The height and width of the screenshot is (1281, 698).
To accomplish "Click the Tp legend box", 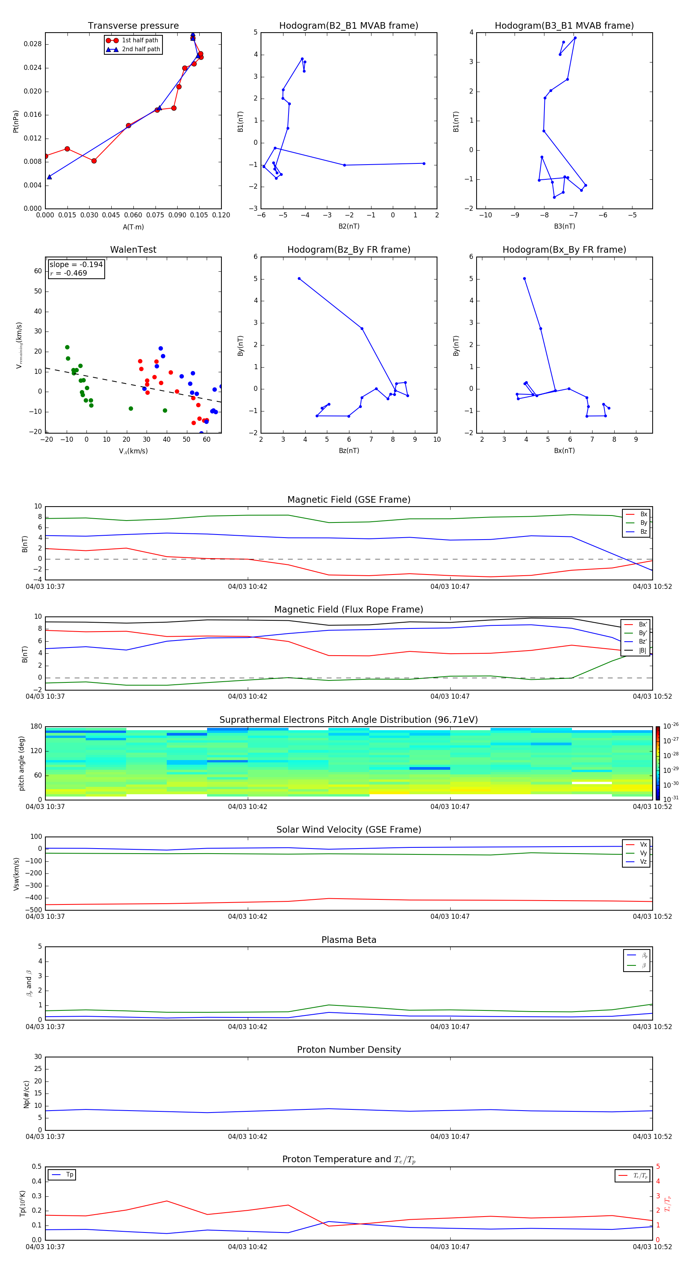I will (x=62, y=1175).
